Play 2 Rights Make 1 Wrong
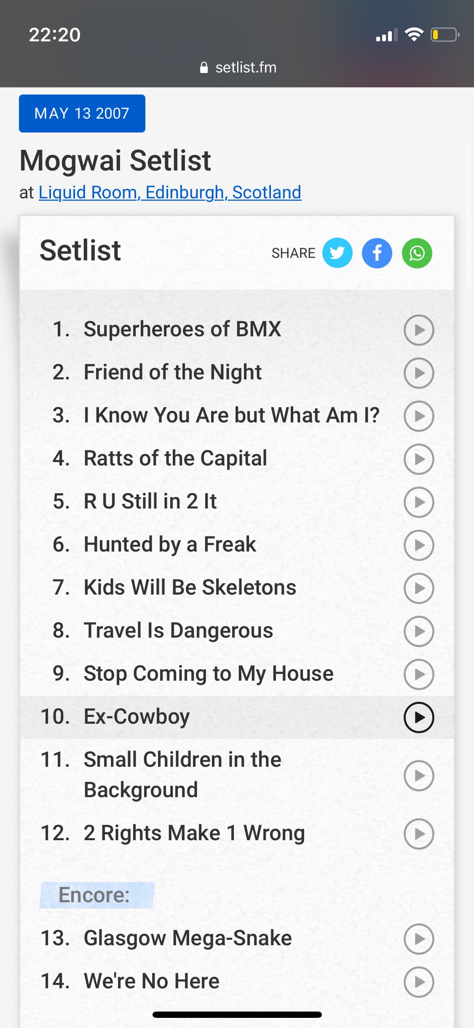474x1028 pixels. click(x=419, y=834)
